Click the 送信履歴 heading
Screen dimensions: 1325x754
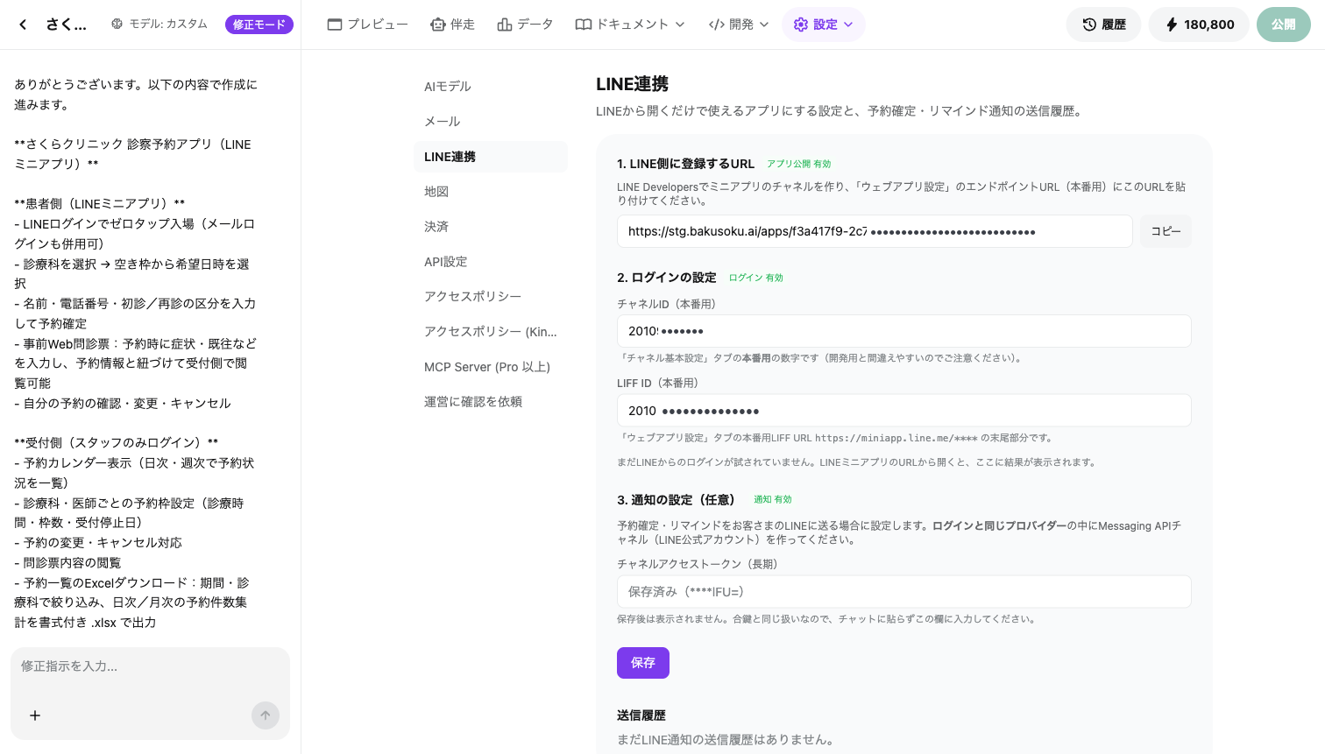(641, 715)
